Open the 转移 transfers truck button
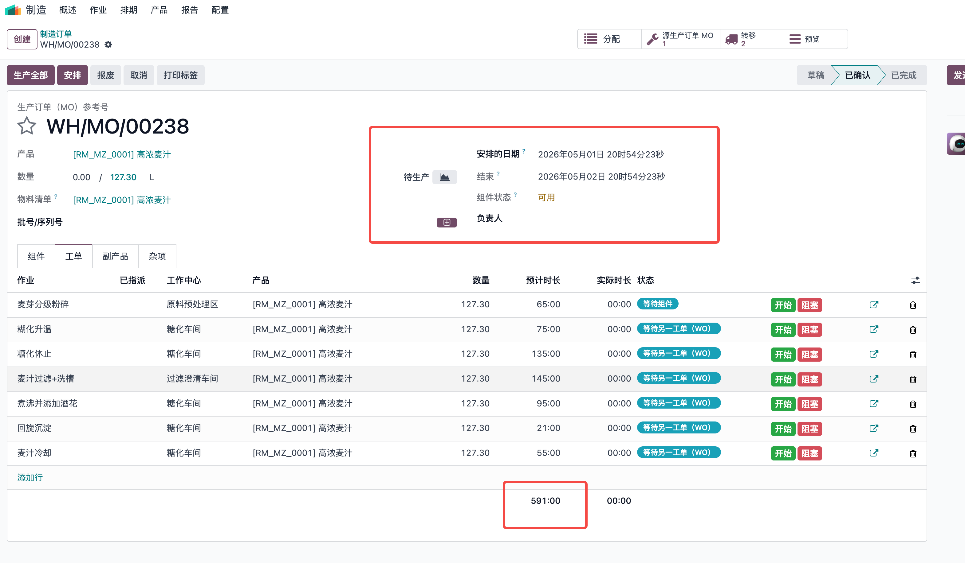Image resolution: width=965 pixels, height=563 pixels. (752, 39)
